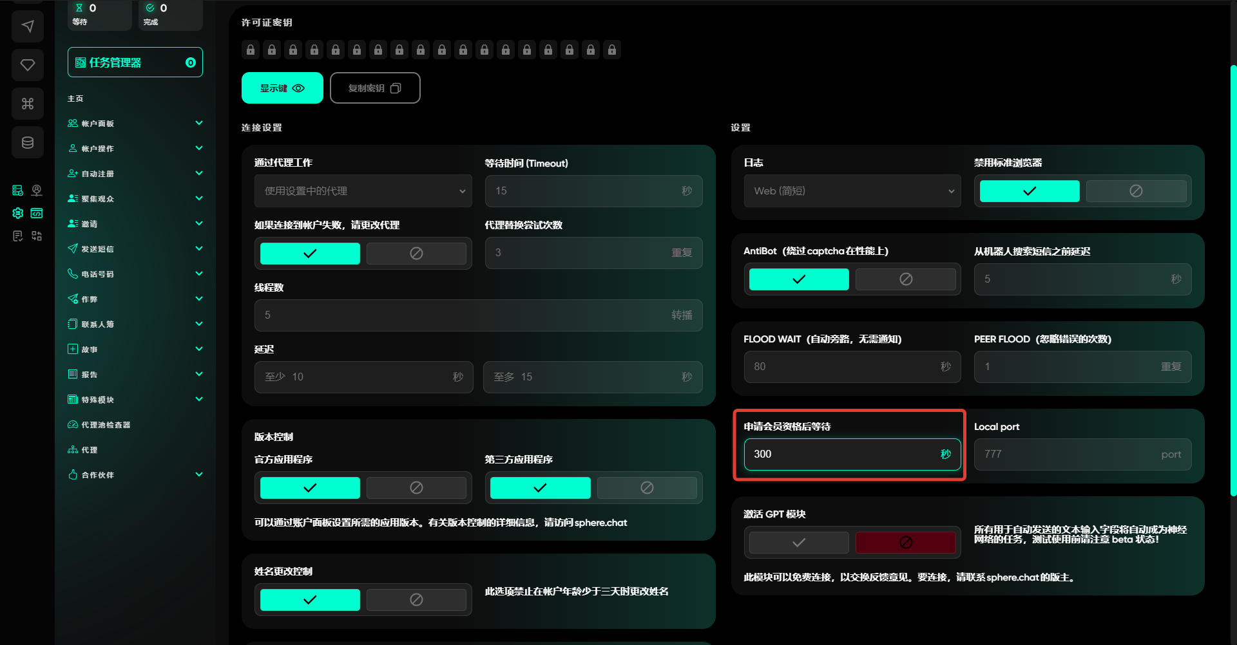Open the 代理 sidebar menu item

(90, 450)
